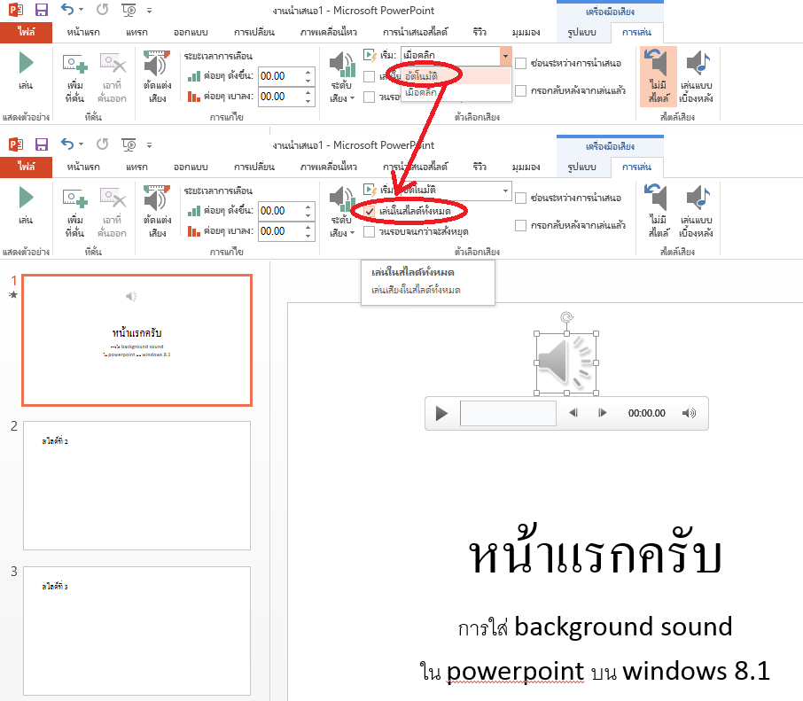The image size is (803, 701).
Task: Click the audio player progress bar
Action: (x=508, y=413)
